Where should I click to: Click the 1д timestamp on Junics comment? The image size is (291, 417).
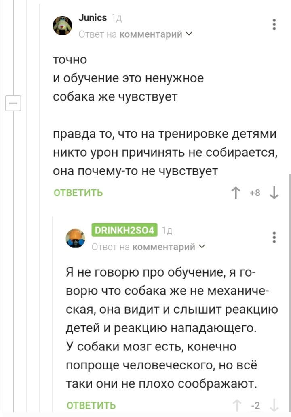(x=116, y=18)
